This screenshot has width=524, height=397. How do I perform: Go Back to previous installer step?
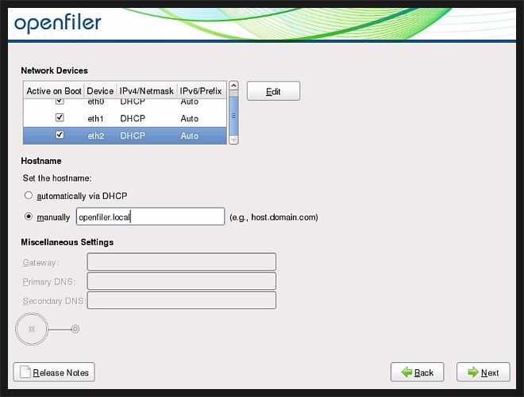[417, 372]
